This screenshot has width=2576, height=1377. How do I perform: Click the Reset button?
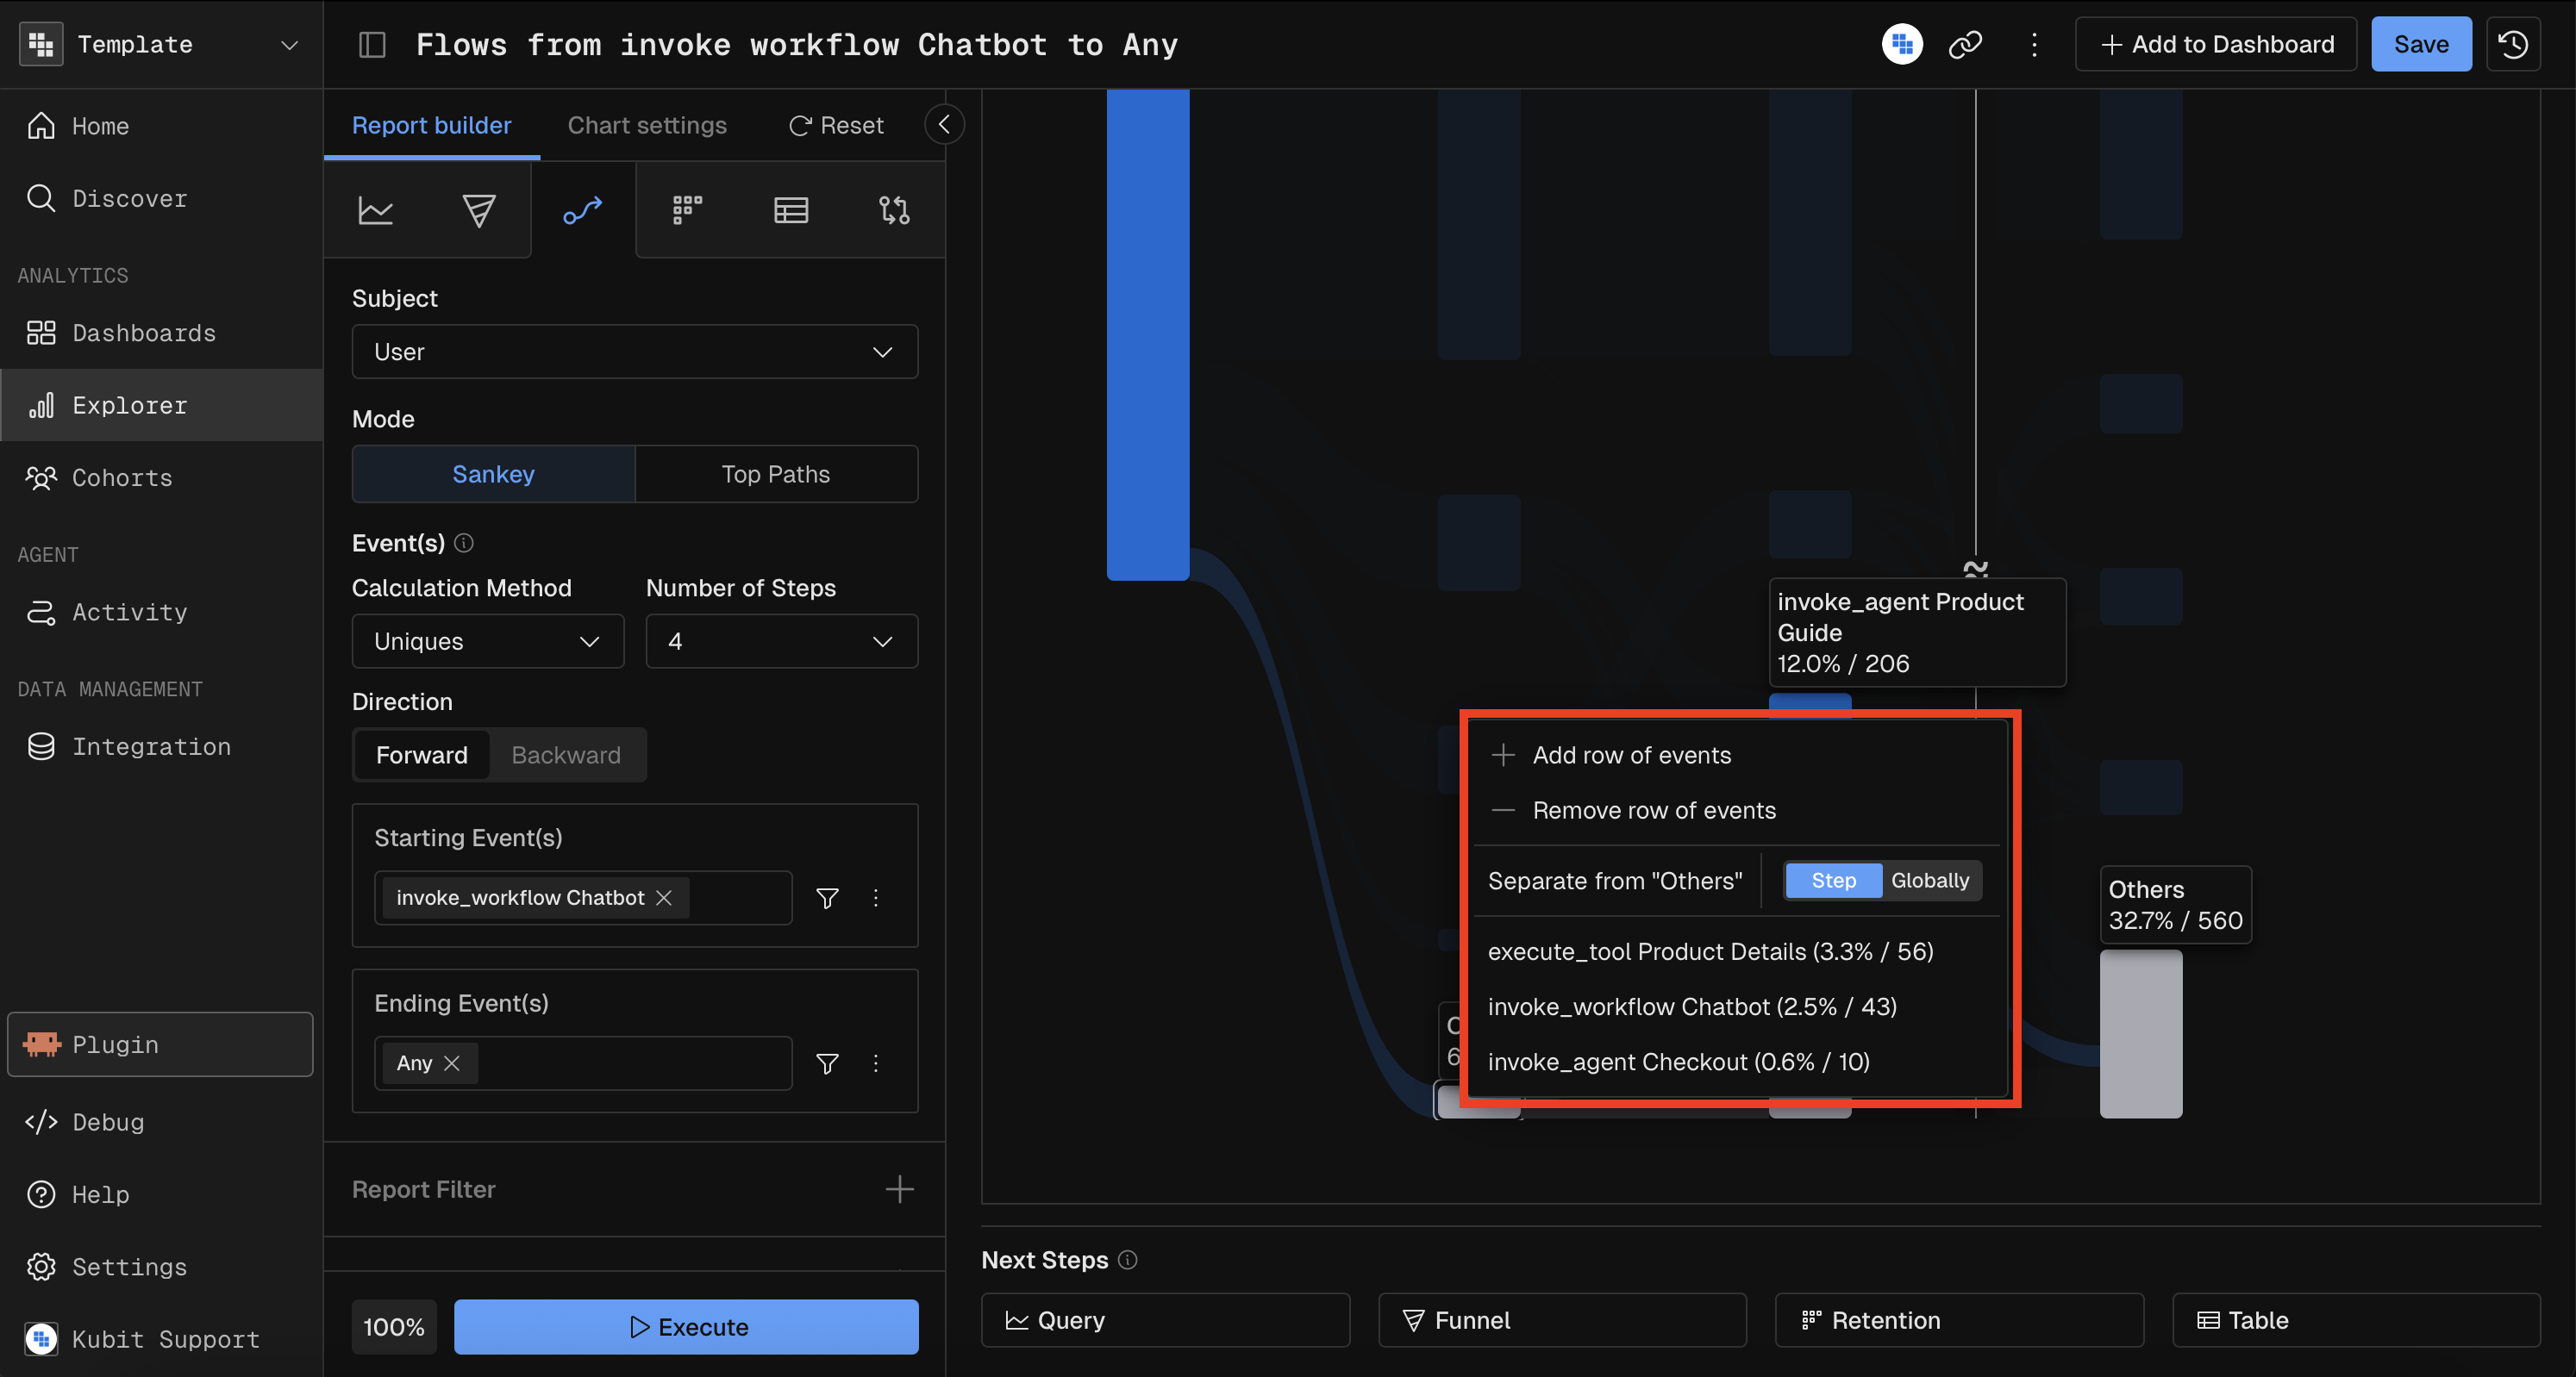coord(836,125)
